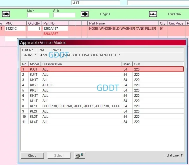Click Qty value 01 in main table
The height and width of the screenshot is (165, 189).
162,28
